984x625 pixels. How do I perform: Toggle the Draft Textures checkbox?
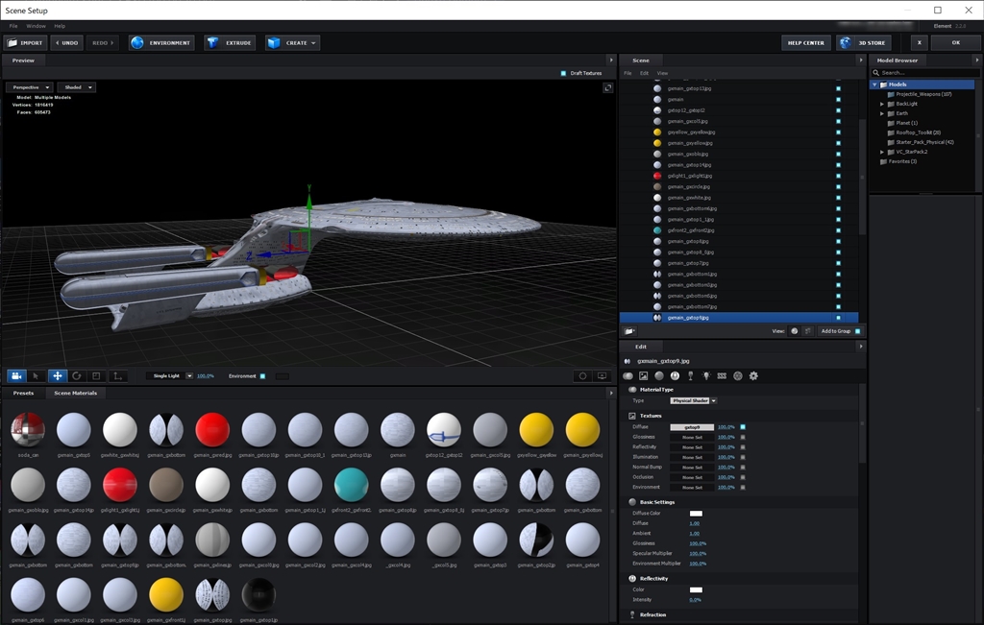click(x=563, y=73)
